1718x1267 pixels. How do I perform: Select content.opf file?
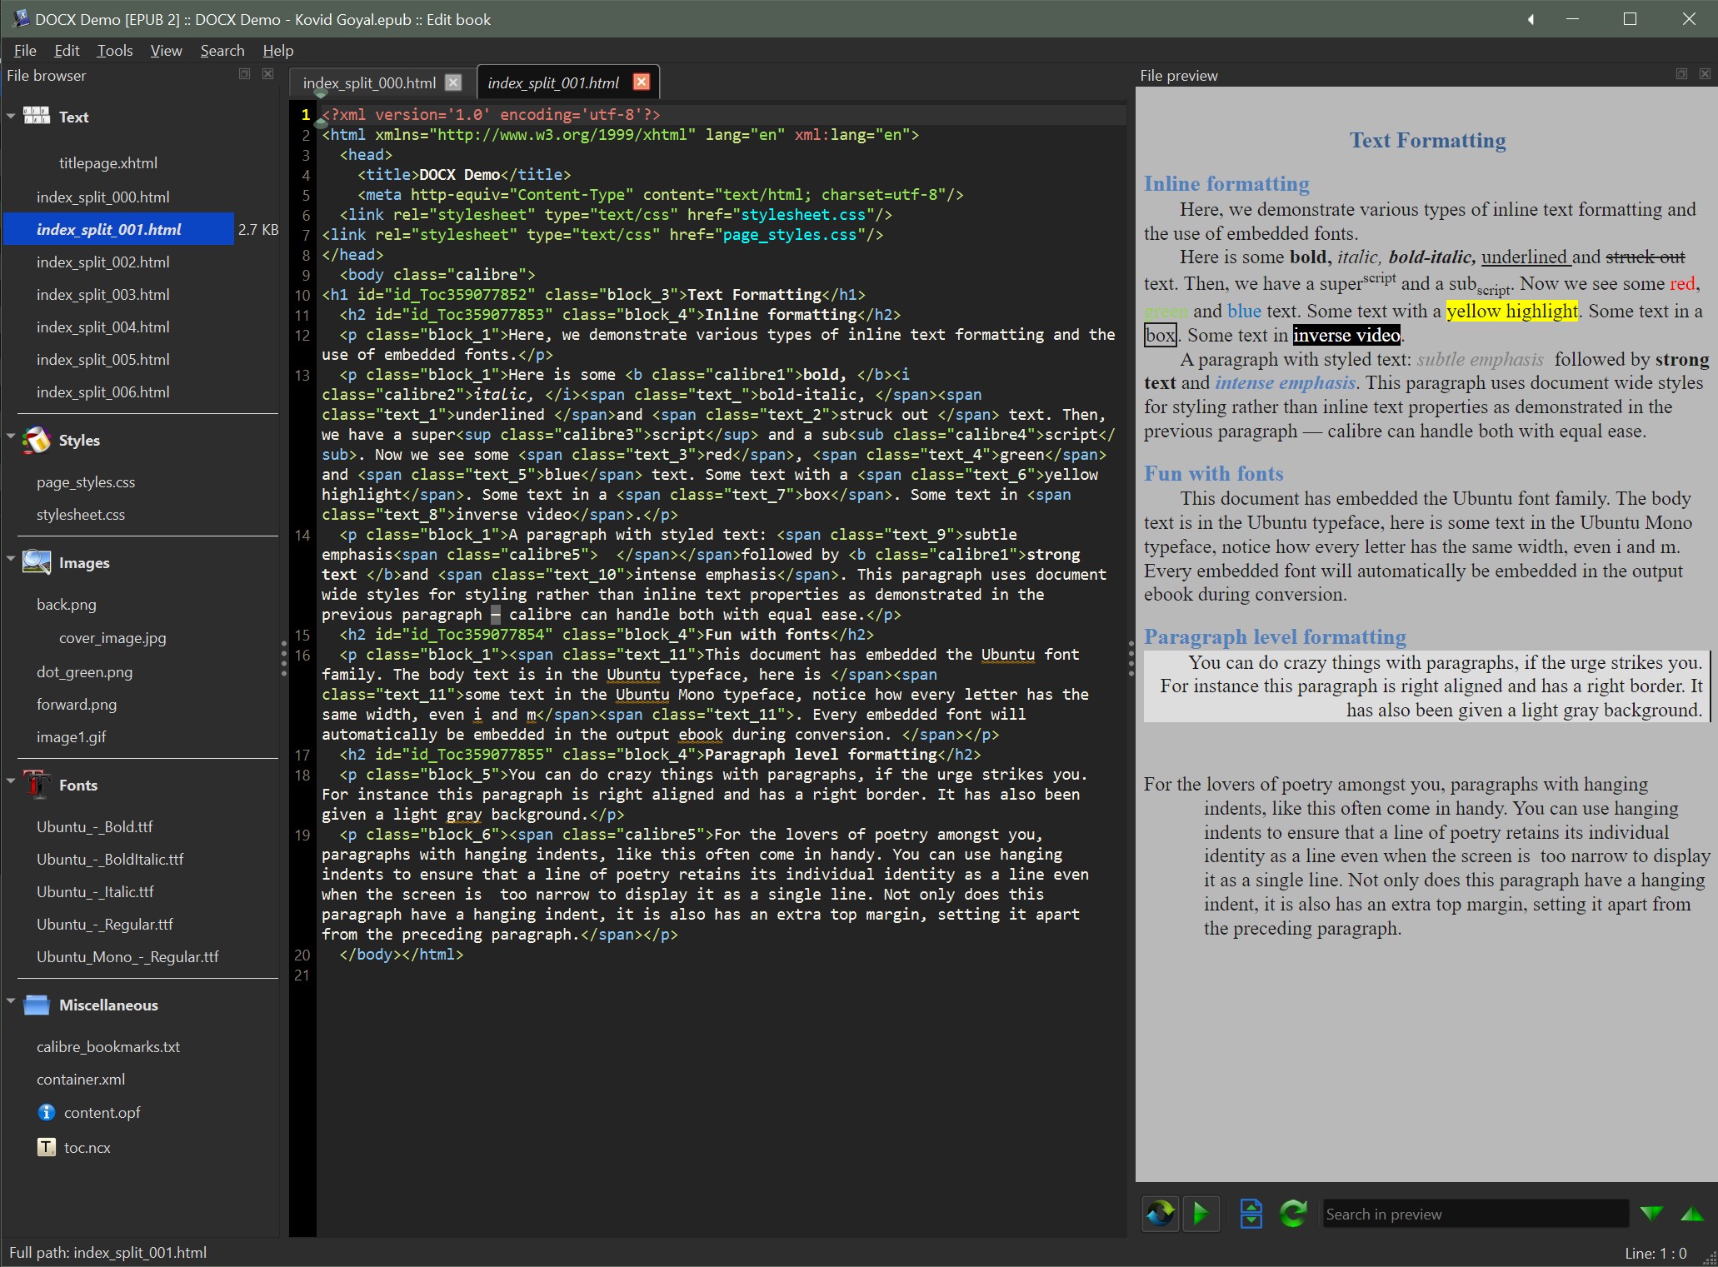point(102,1113)
